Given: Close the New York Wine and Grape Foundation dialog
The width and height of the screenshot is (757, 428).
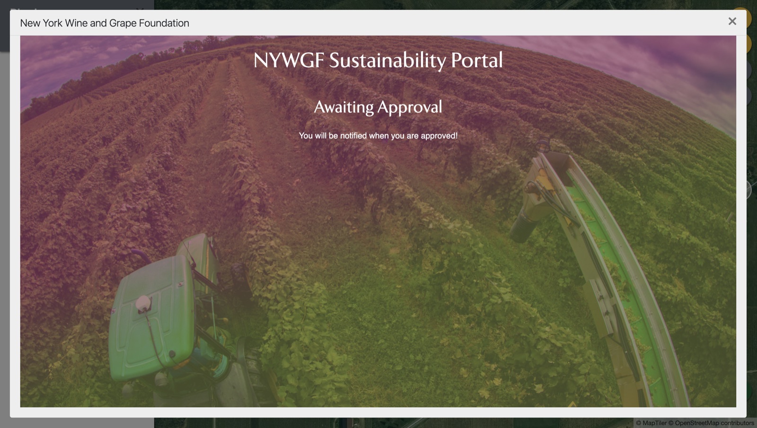Looking at the screenshot, I should click(x=732, y=21).
